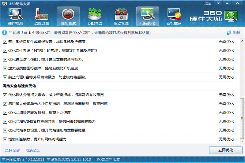Screen dimensions: 245x163
Task: Uncheck 增加IE连接数 checkbox
Action: (x=5, y=139)
